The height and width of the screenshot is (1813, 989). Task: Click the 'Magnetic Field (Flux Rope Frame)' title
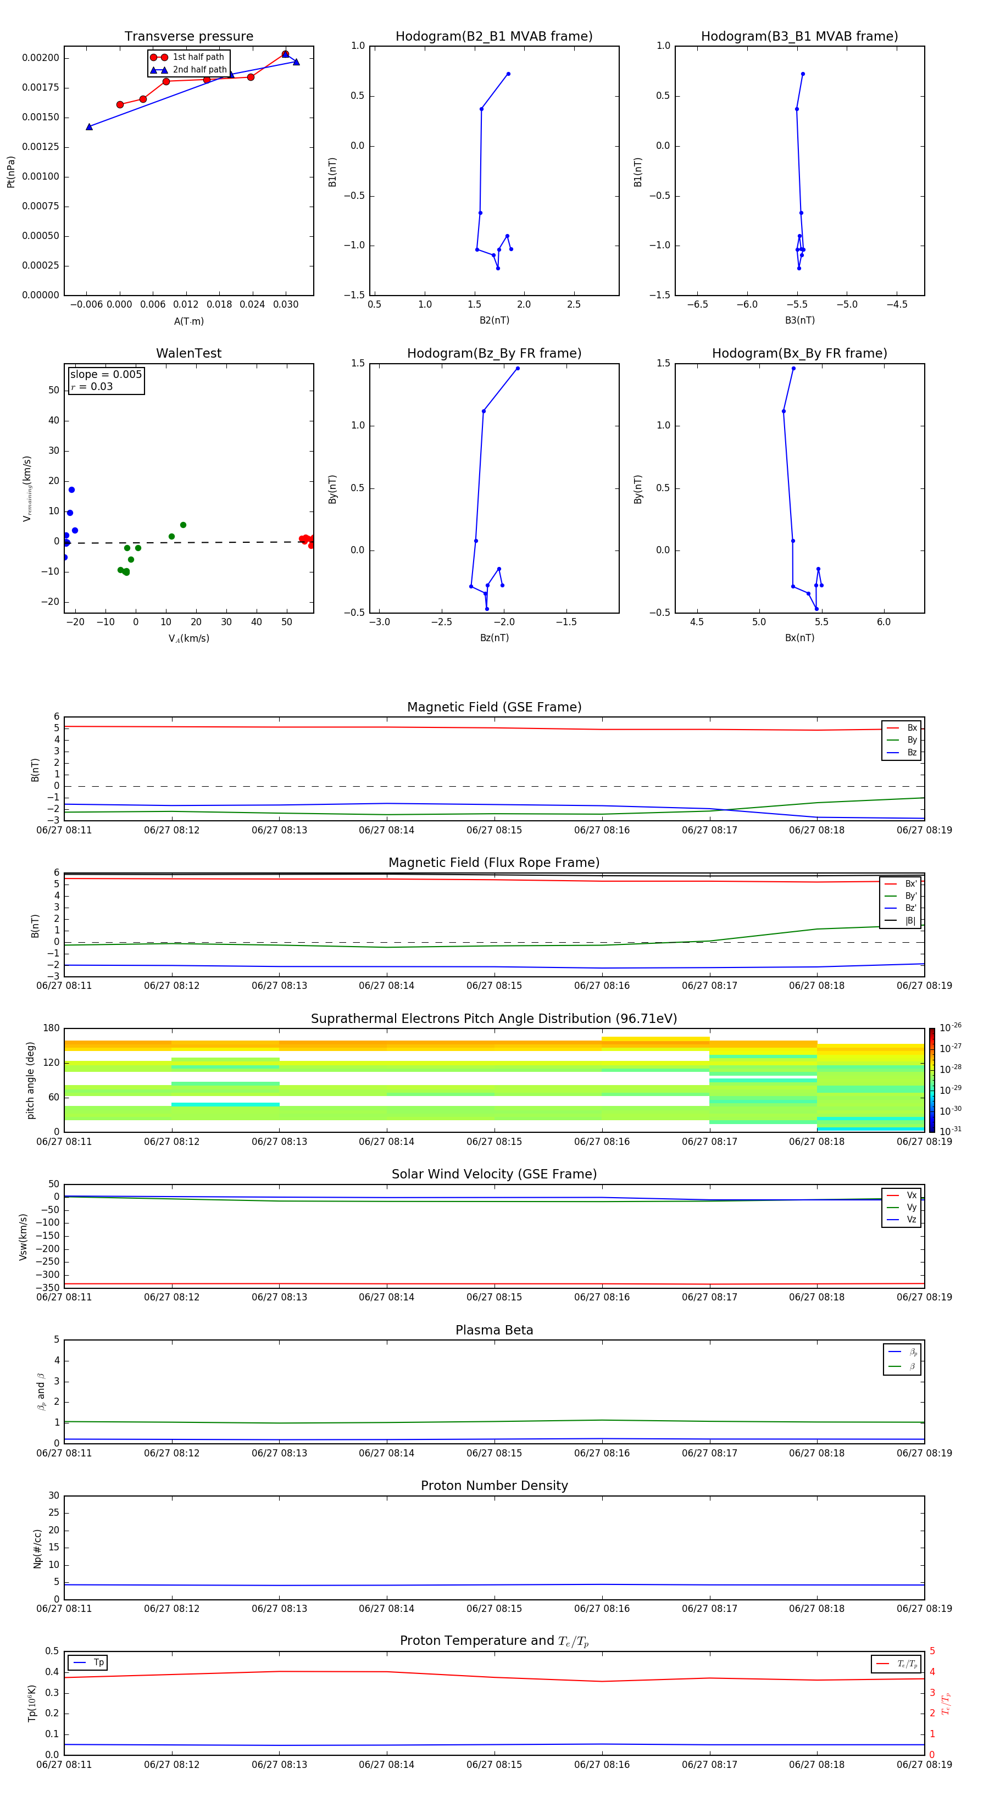tap(494, 862)
